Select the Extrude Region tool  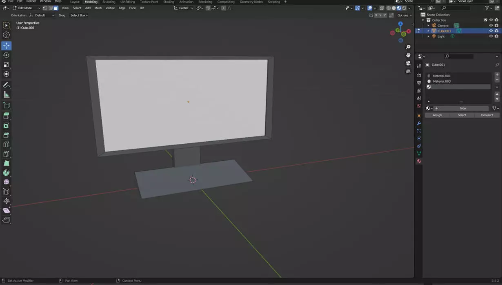[7, 116]
